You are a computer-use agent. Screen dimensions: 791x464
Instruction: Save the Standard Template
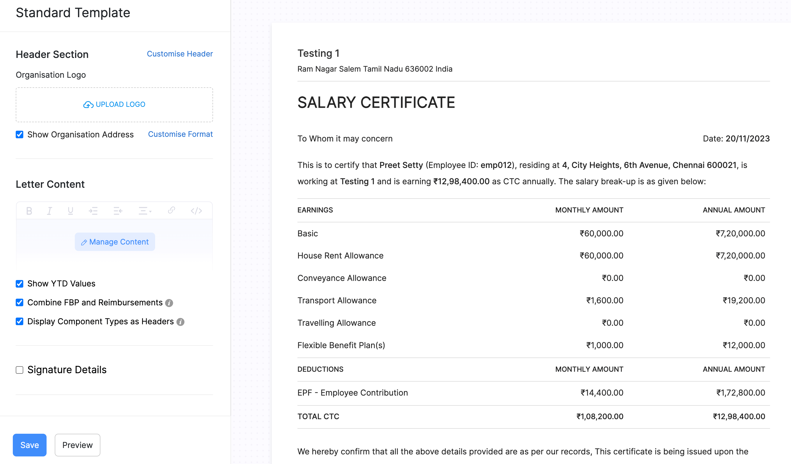(29, 445)
